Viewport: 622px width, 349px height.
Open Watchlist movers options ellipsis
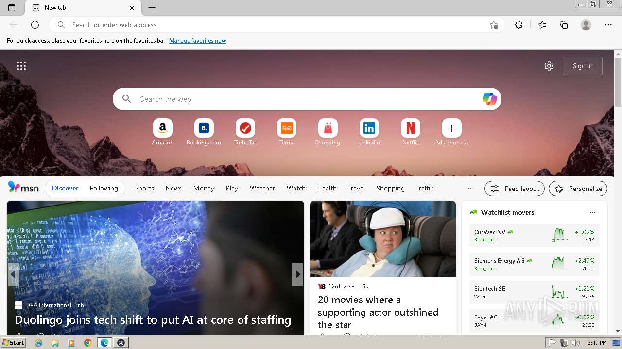pyautogui.click(x=592, y=212)
